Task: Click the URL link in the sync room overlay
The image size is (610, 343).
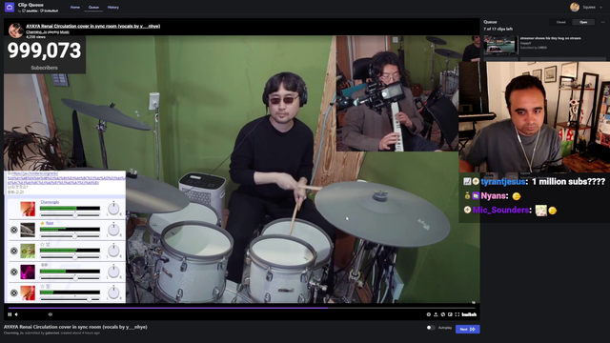Action: [x=66, y=178]
